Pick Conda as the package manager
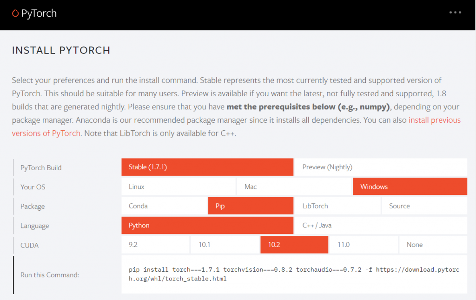Viewport: 476px width, 300px height. tap(164, 206)
